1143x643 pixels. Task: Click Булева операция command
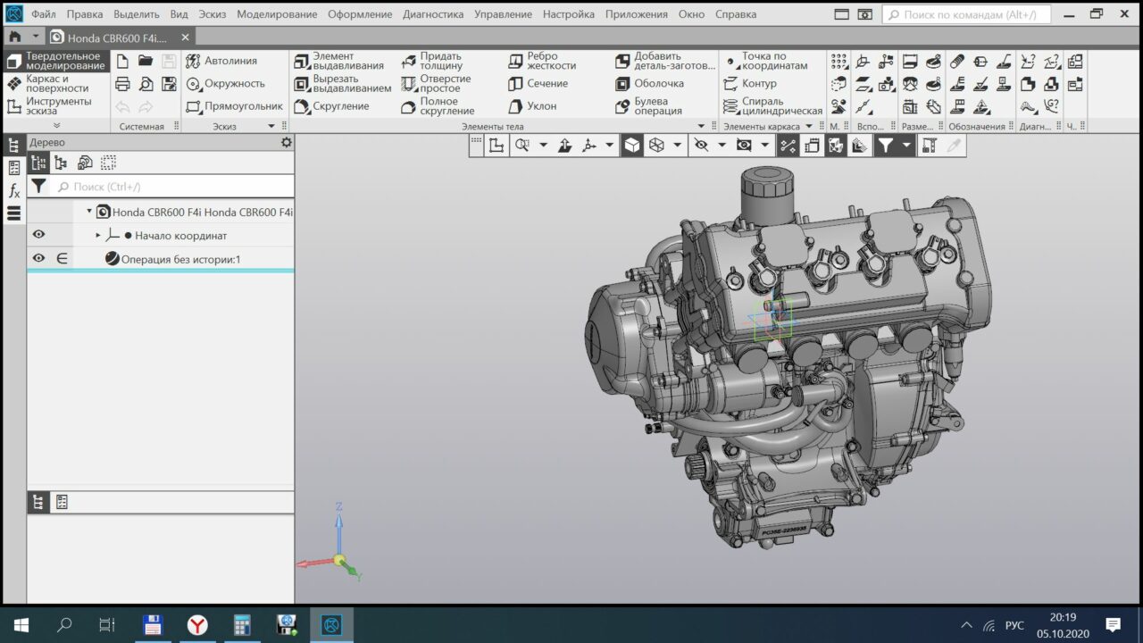[649, 106]
